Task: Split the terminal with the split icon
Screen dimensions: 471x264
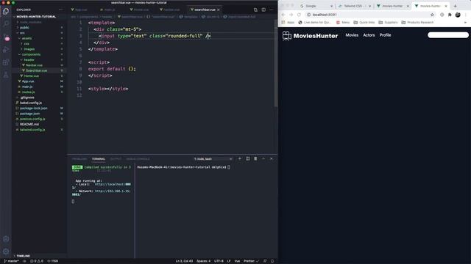Action: pyautogui.click(x=247, y=158)
